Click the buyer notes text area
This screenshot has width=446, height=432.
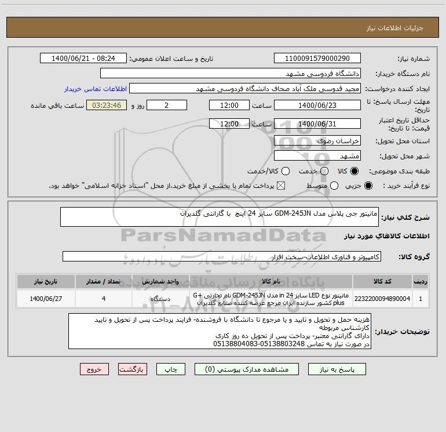tap(220, 331)
